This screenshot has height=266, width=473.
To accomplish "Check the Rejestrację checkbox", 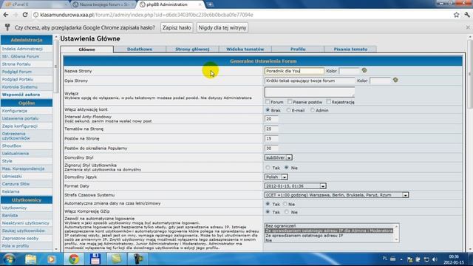I will click(x=328, y=102).
